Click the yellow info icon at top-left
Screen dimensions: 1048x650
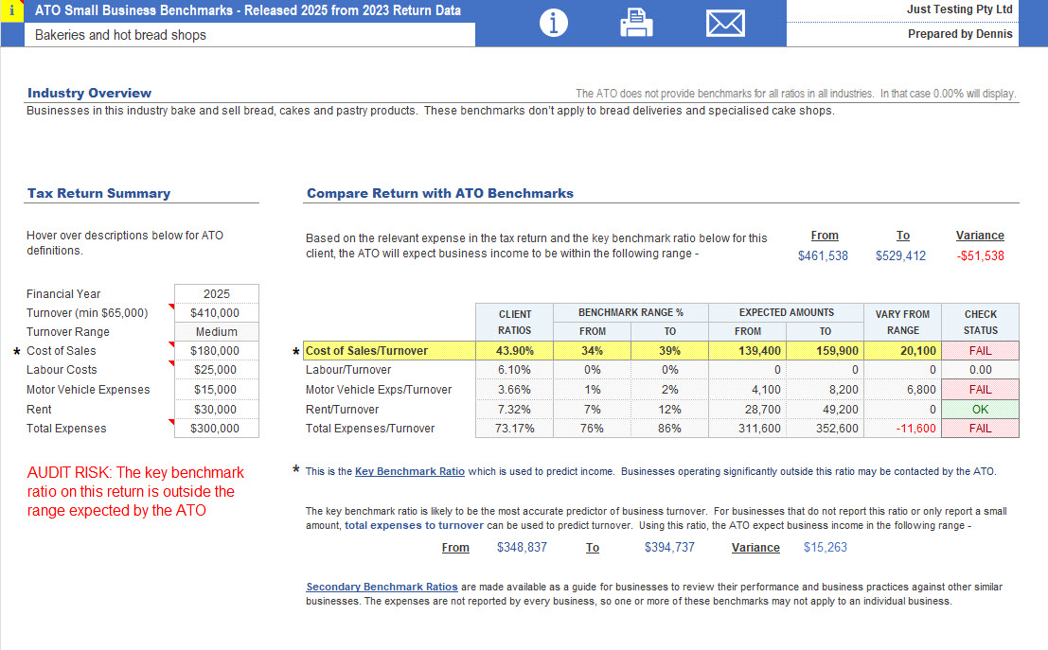pyautogui.click(x=9, y=10)
